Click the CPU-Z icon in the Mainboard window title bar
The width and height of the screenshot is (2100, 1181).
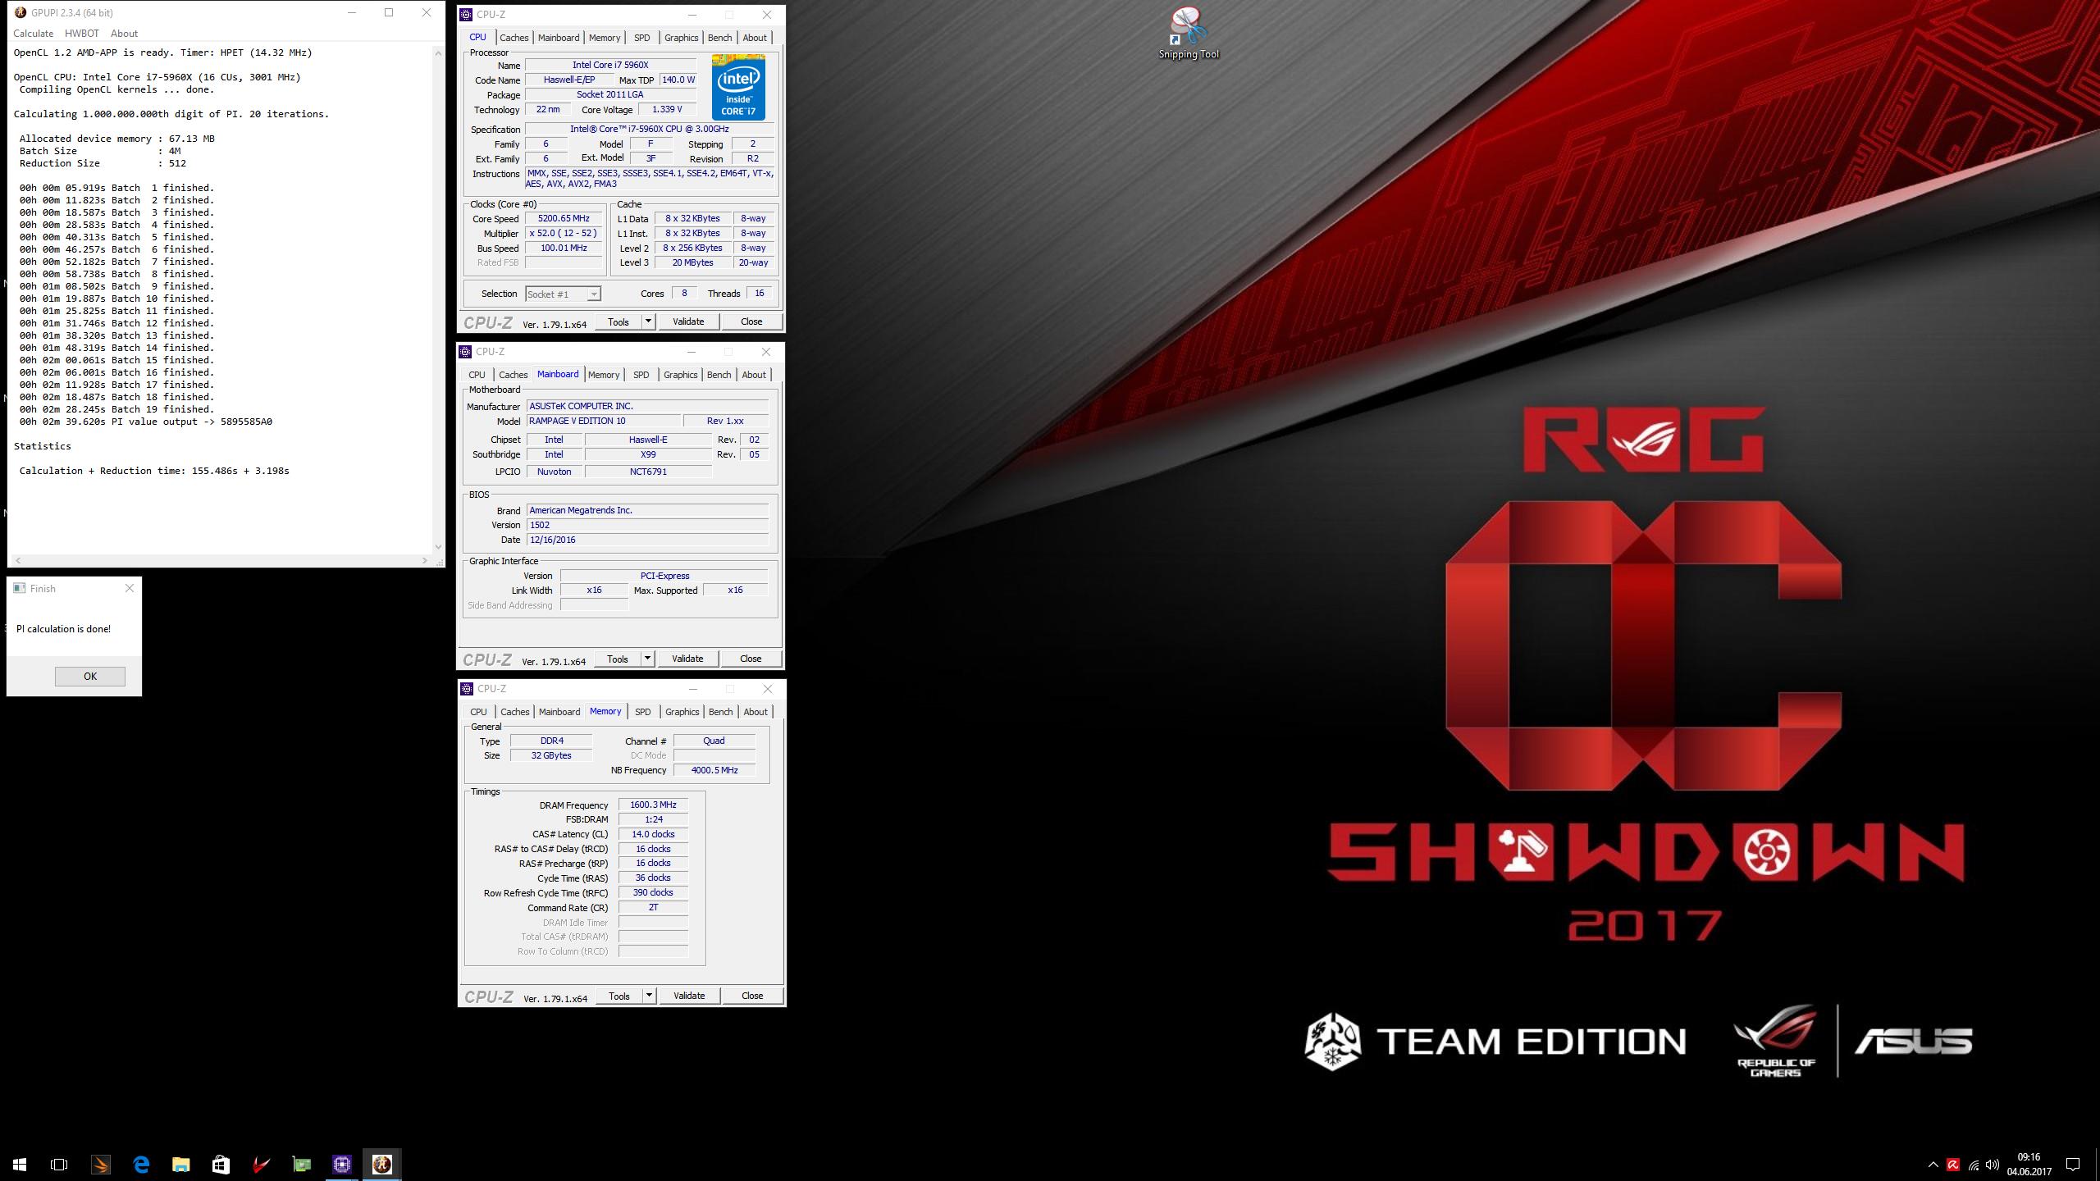[465, 351]
